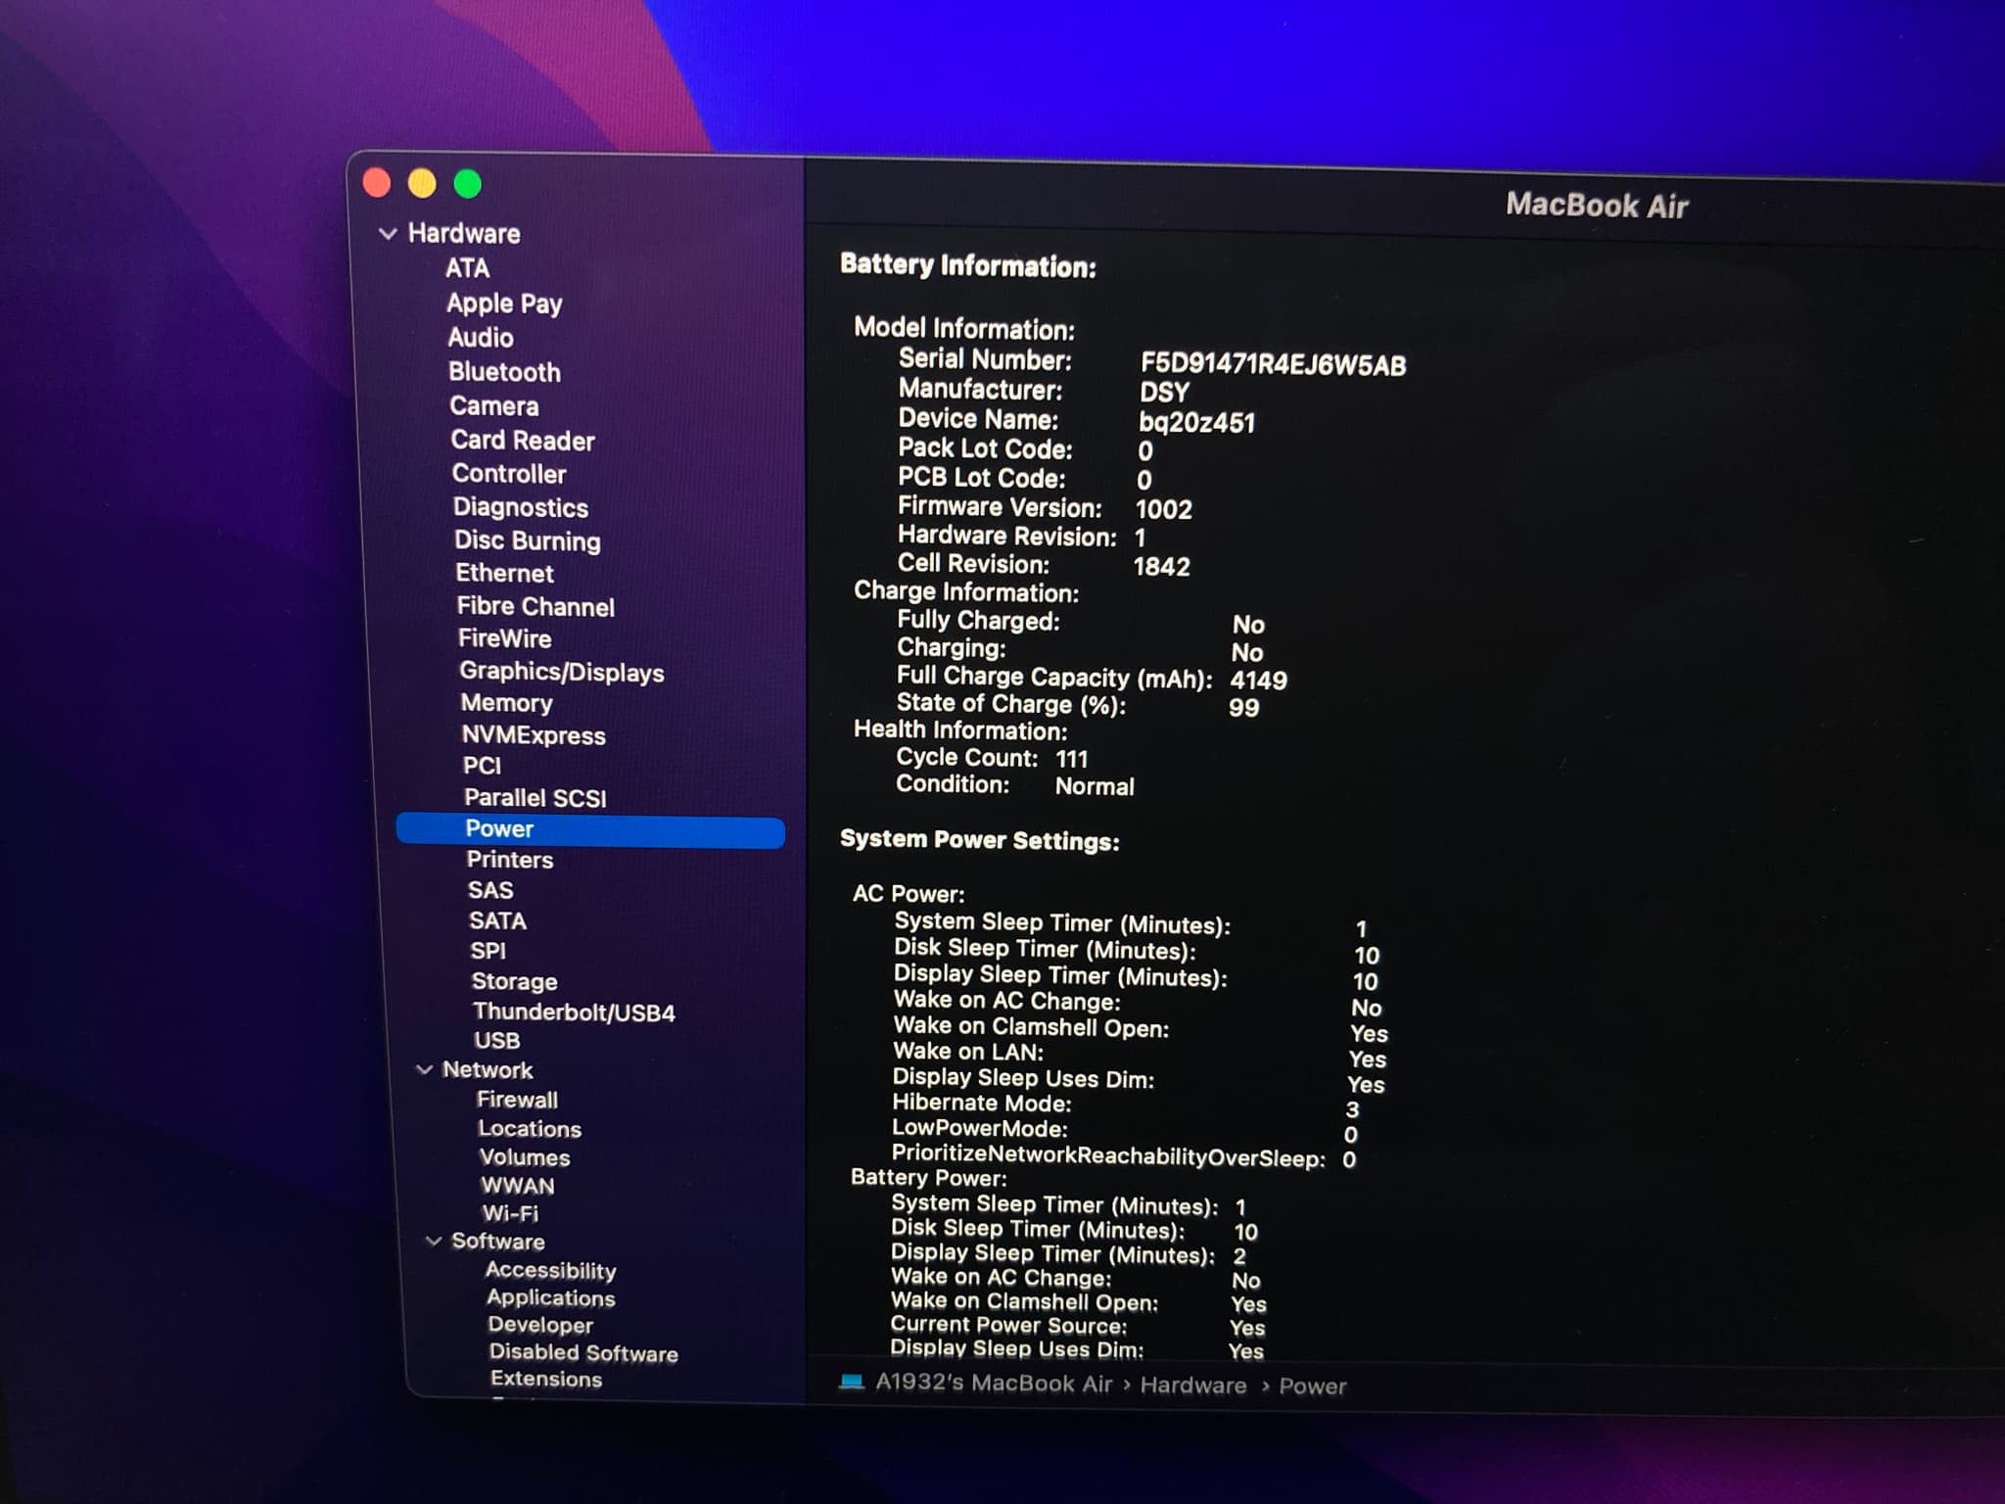The image size is (2005, 1504).
Task: Select Card Reader in the sidebar
Action: (522, 441)
